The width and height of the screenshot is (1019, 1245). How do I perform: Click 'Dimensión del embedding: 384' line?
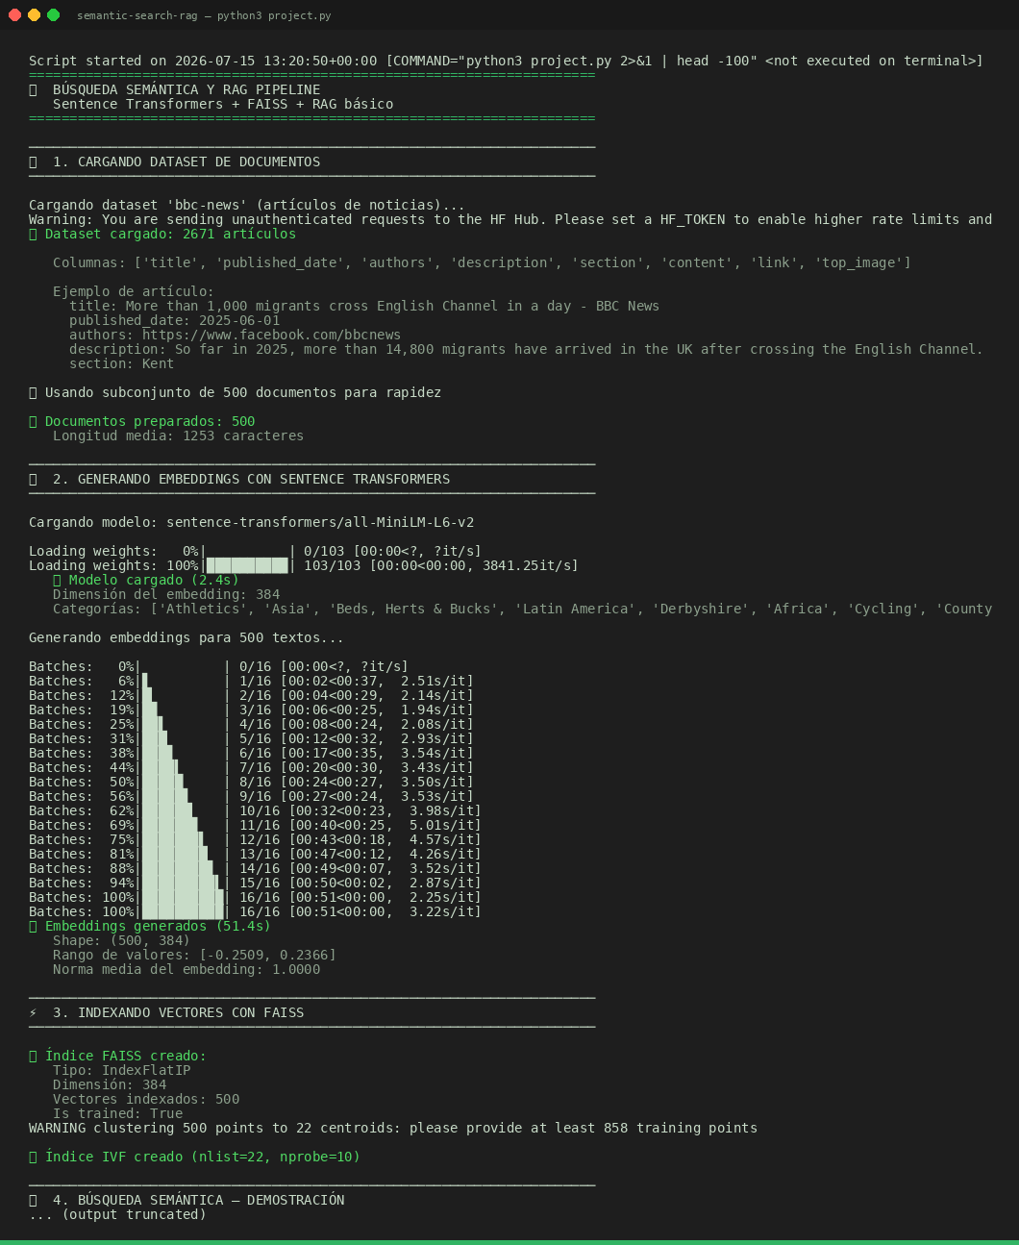pyautogui.click(x=166, y=594)
